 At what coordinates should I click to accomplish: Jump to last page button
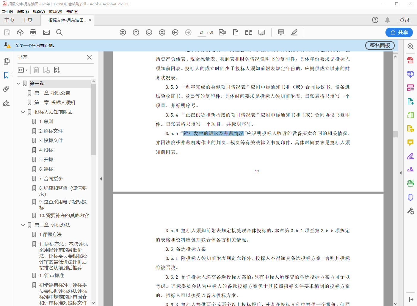coord(162,32)
